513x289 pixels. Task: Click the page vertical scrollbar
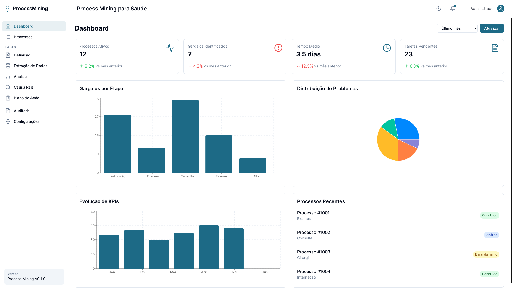pyautogui.click(x=512, y=150)
